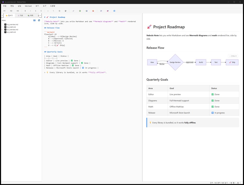Toggle italic with the I button

point(30,11)
